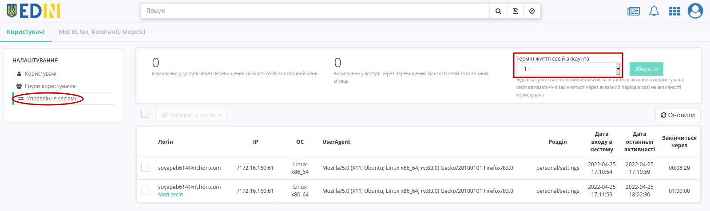
Task: Check the first soyapeb614@richdn.com session row
Action: [x=145, y=168]
